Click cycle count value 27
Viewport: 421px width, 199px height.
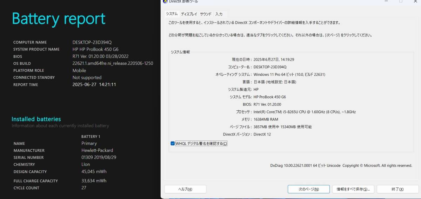84,188
